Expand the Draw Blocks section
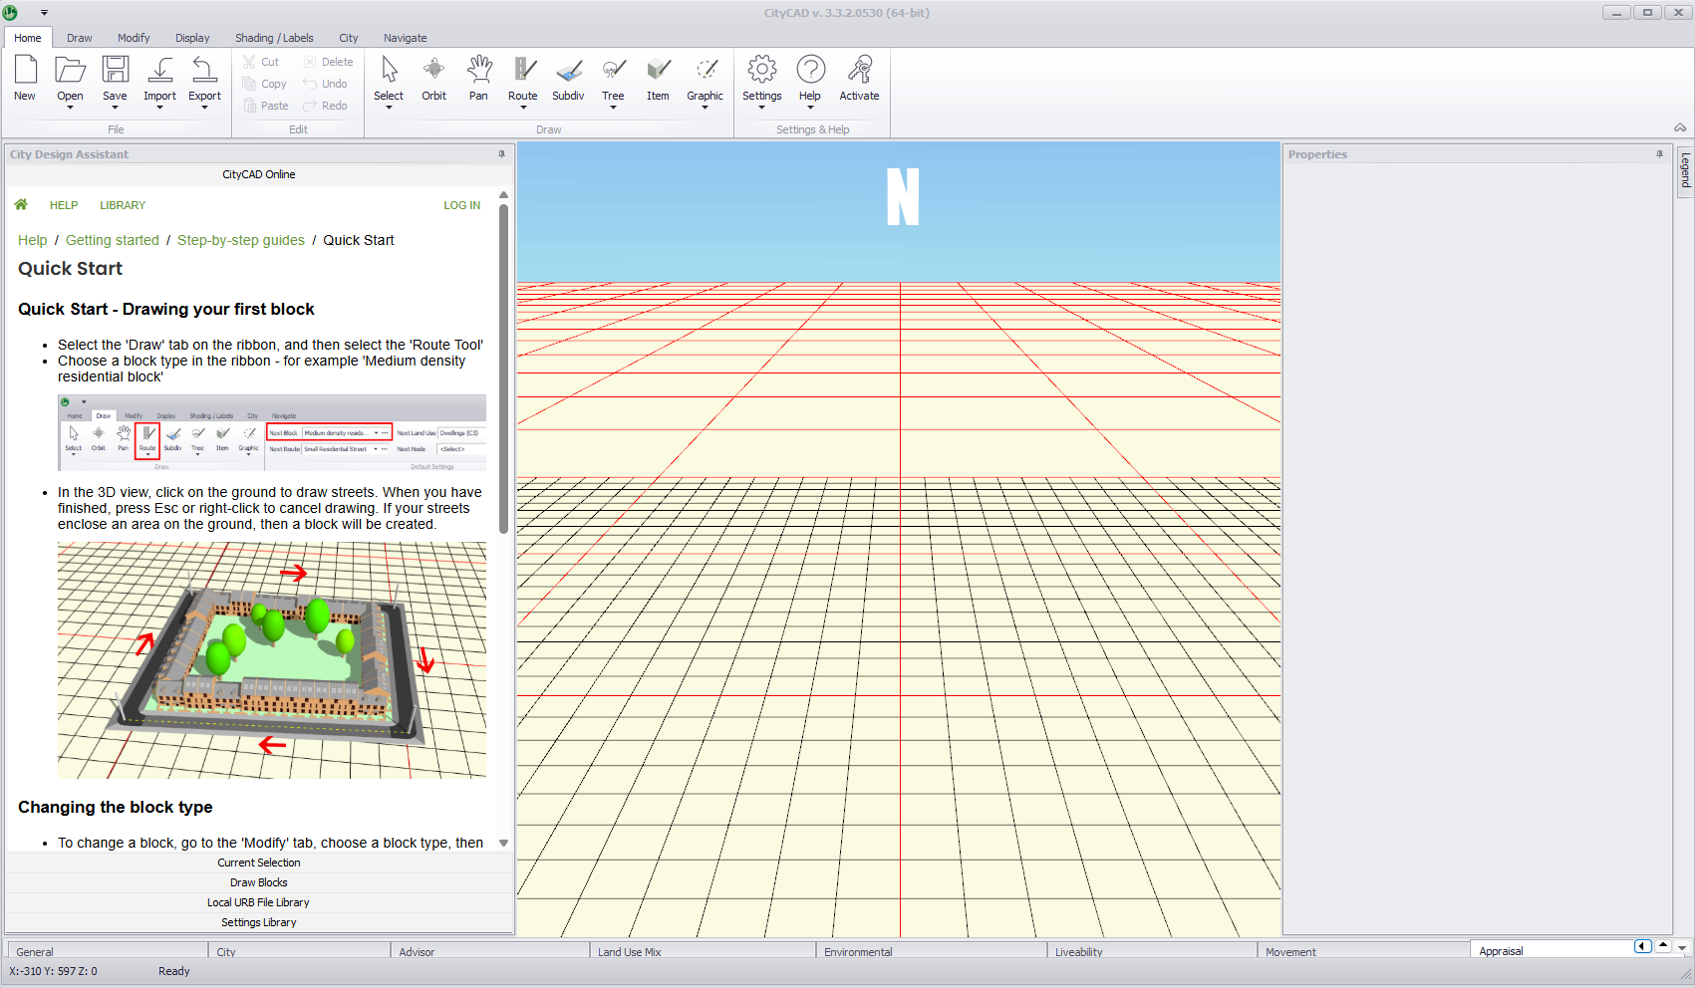The image size is (1695, 988). coord(258,881)
